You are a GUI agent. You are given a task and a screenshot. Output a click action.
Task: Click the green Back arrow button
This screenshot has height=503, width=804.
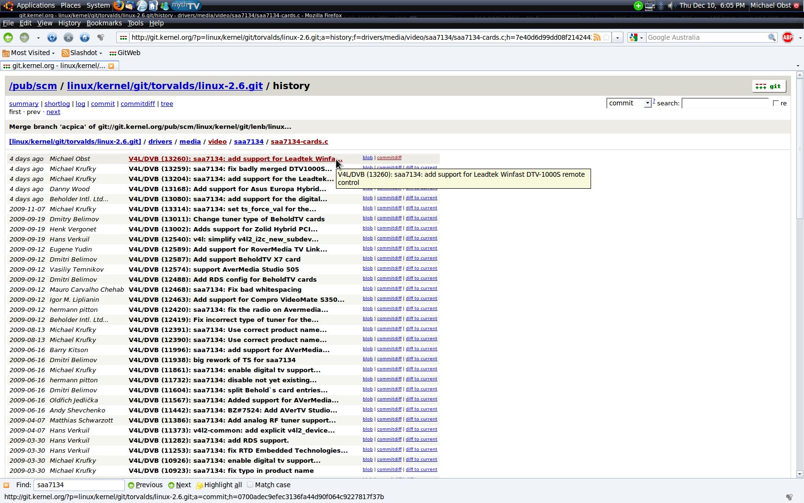coord(8,37)
